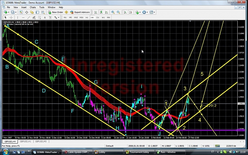The width and height of the screenshot is (248, 155).
Task: Select the Fibonacci retracement tool
Action: [39, 17]
